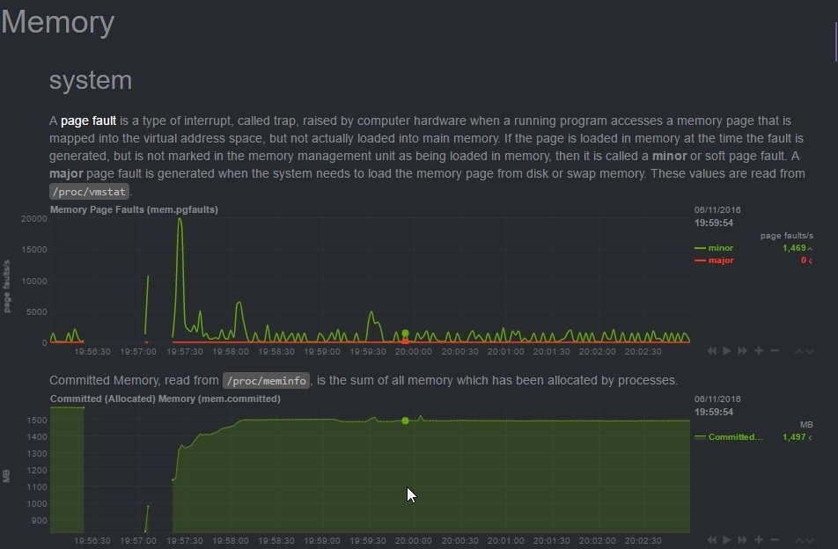Click the page scrollbar on right edge
Viewport: 838px width, 549px height.
[834, 41]
